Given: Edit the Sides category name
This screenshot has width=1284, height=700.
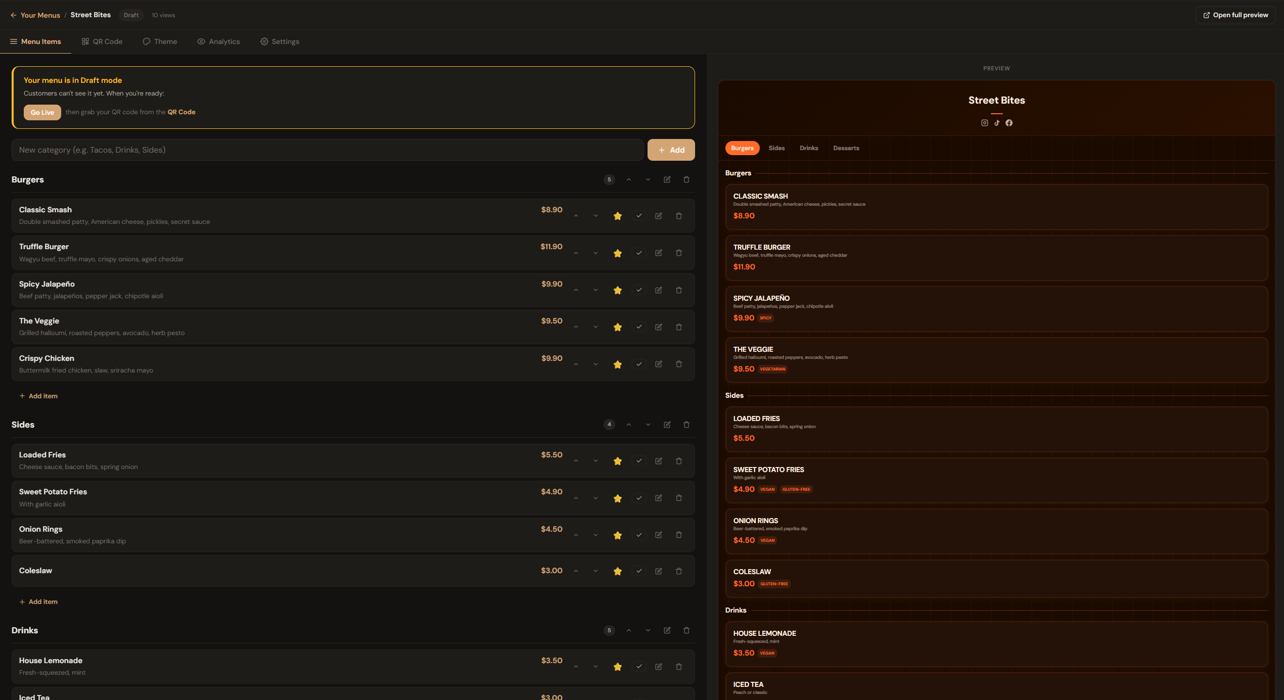Looking at the screenshot, I should tap(667, 425).
